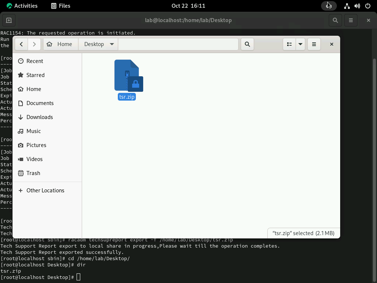Click the Pictures camera icon in sidebar
This screenshot has width=377, height=283.
pyautogui.click(x=21, y=145)
